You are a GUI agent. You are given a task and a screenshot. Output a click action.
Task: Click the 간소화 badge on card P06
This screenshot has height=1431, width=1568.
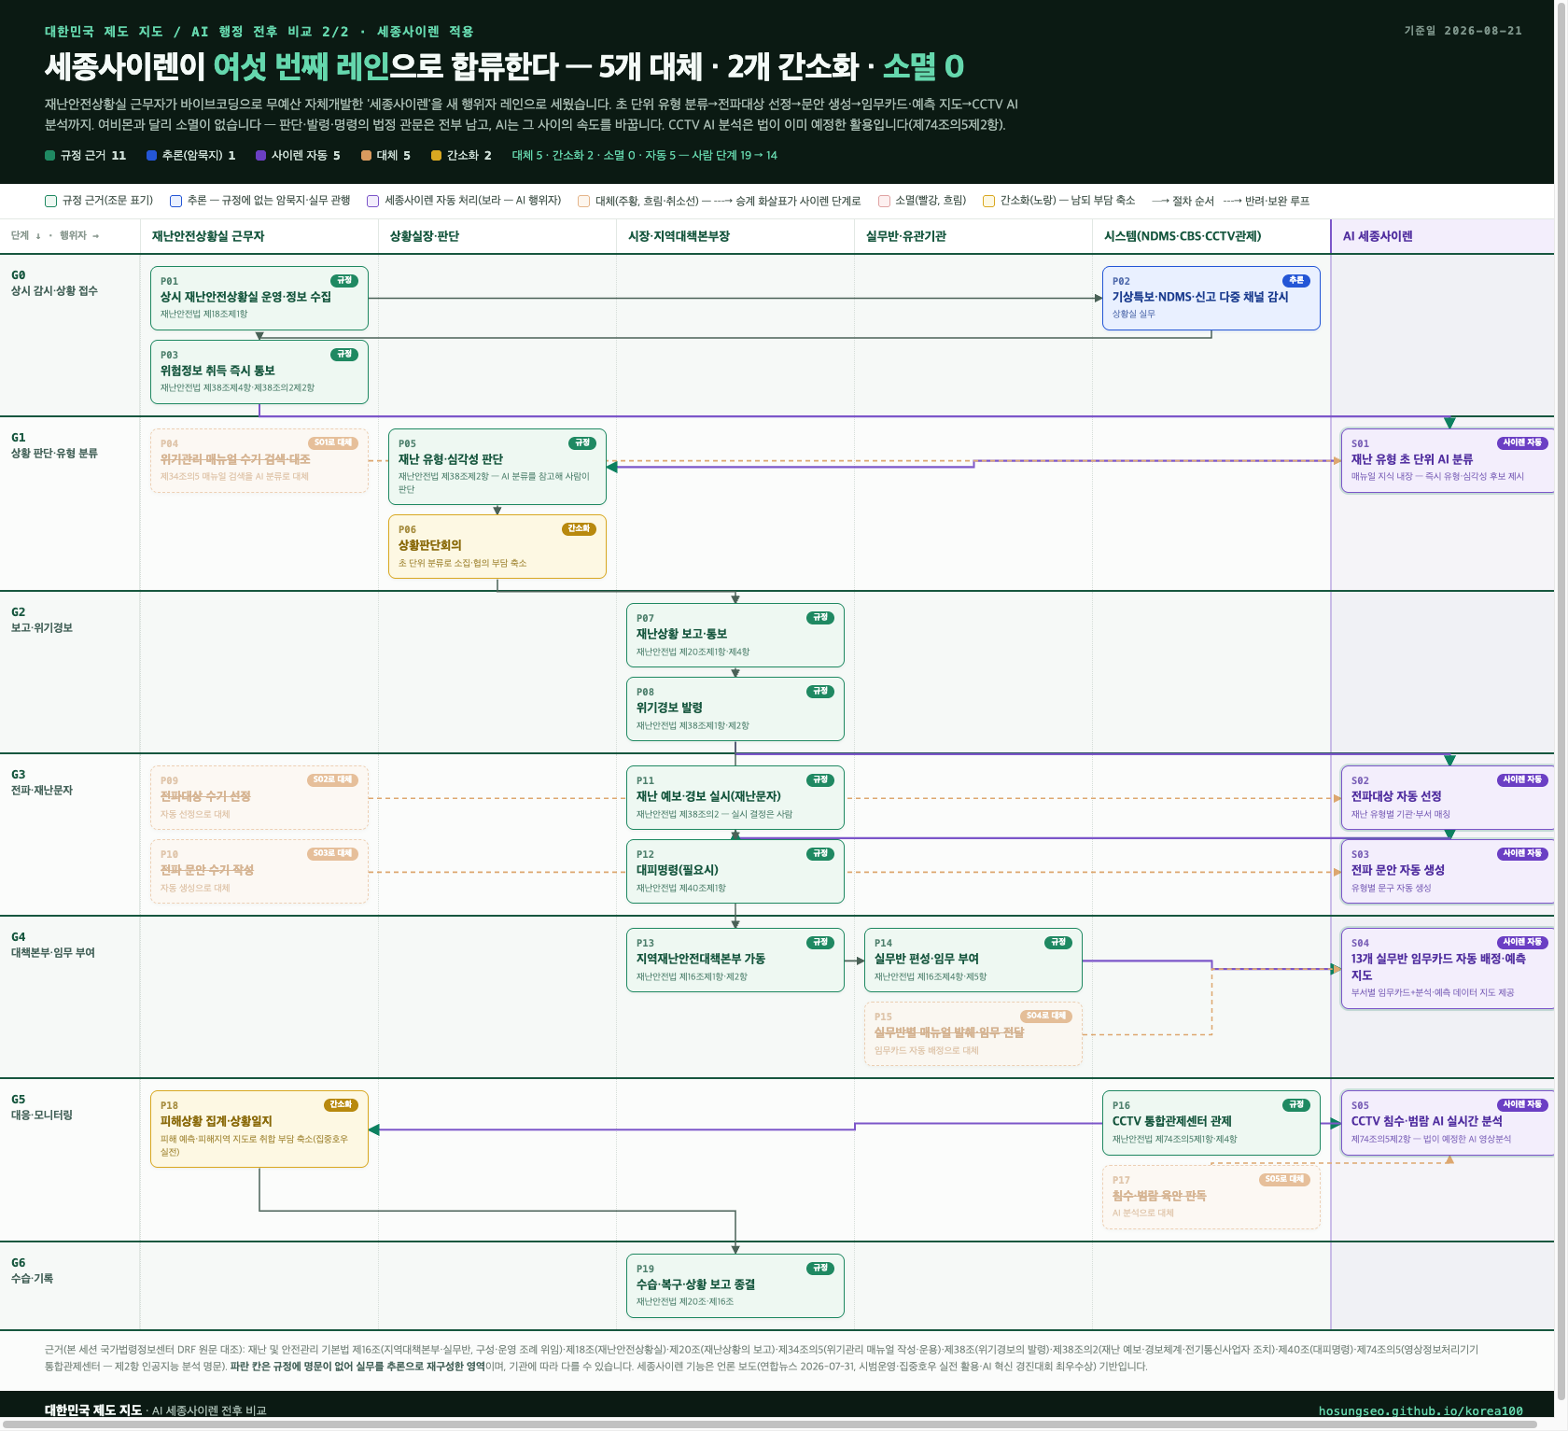(580, 529)
